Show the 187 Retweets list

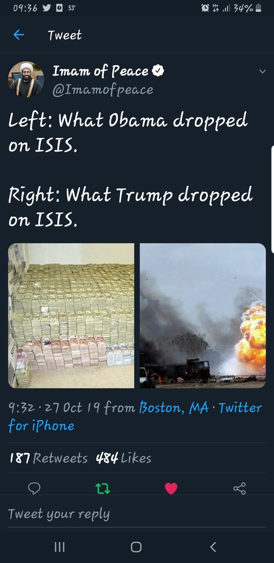pyautogui.click(x=48, y=458)
